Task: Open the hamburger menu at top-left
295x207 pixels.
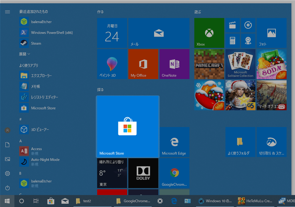Action: pos(7,12)
